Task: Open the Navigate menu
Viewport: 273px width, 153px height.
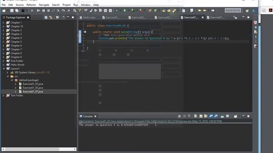Action: click(44, 5)
